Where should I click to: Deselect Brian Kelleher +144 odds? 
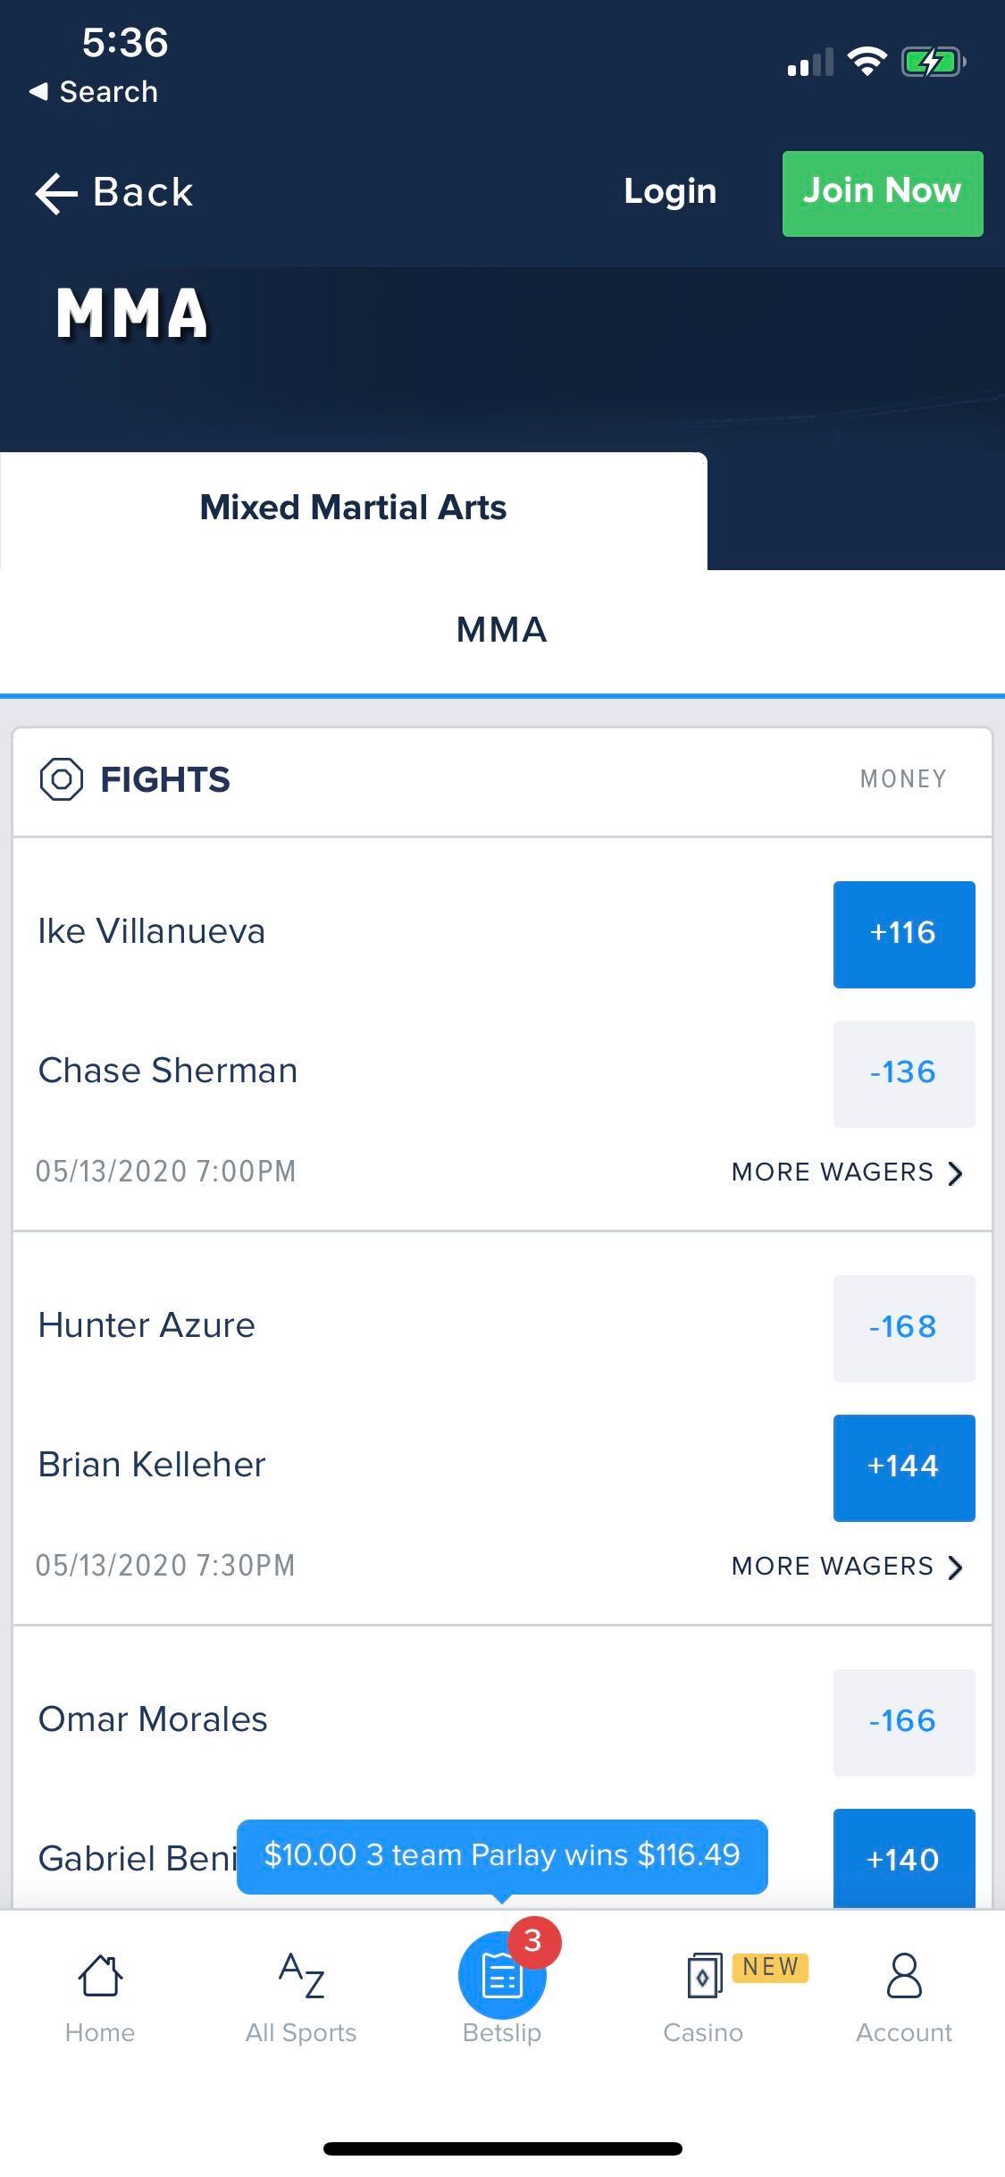903,1467
